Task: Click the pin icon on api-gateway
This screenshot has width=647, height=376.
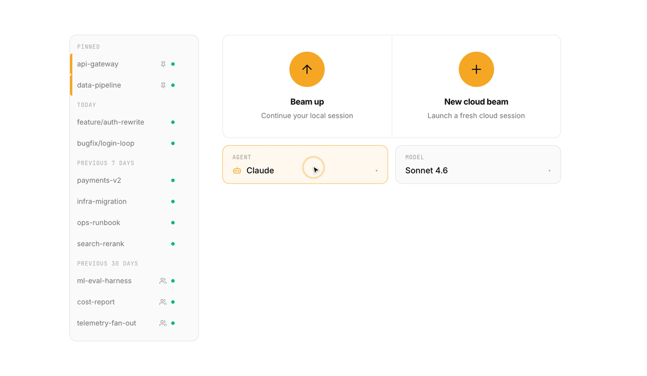Action: (163, 64)
